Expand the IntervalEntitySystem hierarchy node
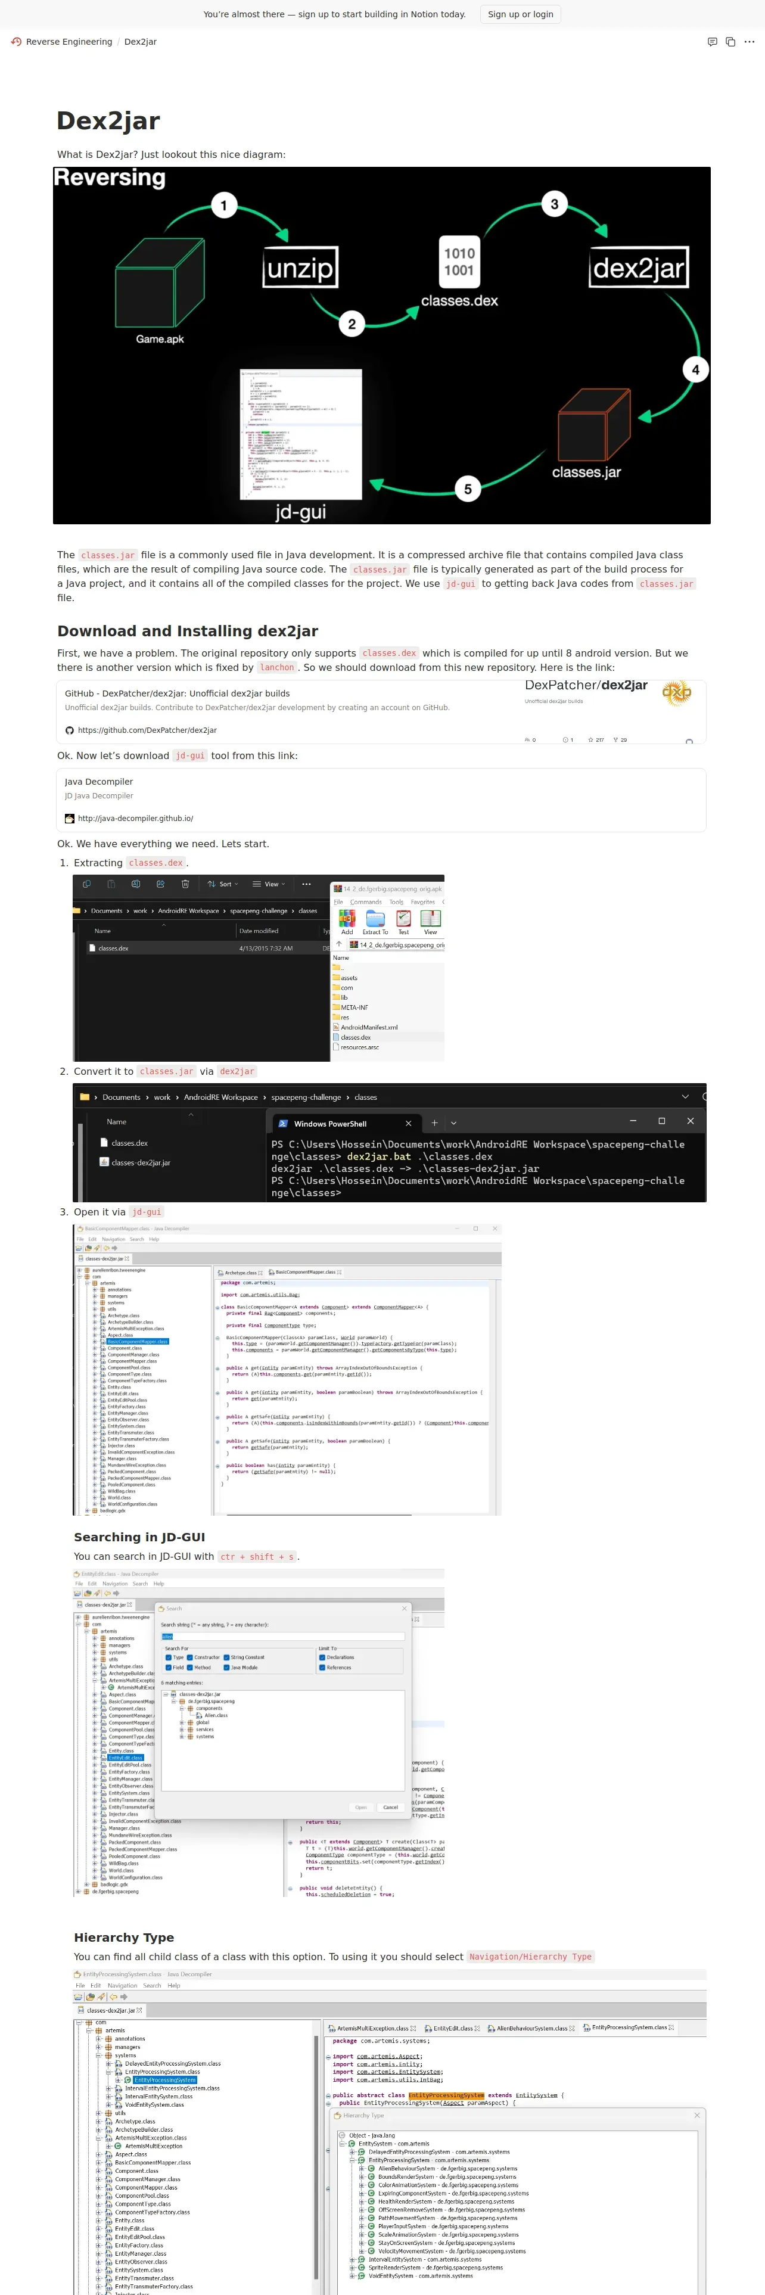 point(352,2259)
